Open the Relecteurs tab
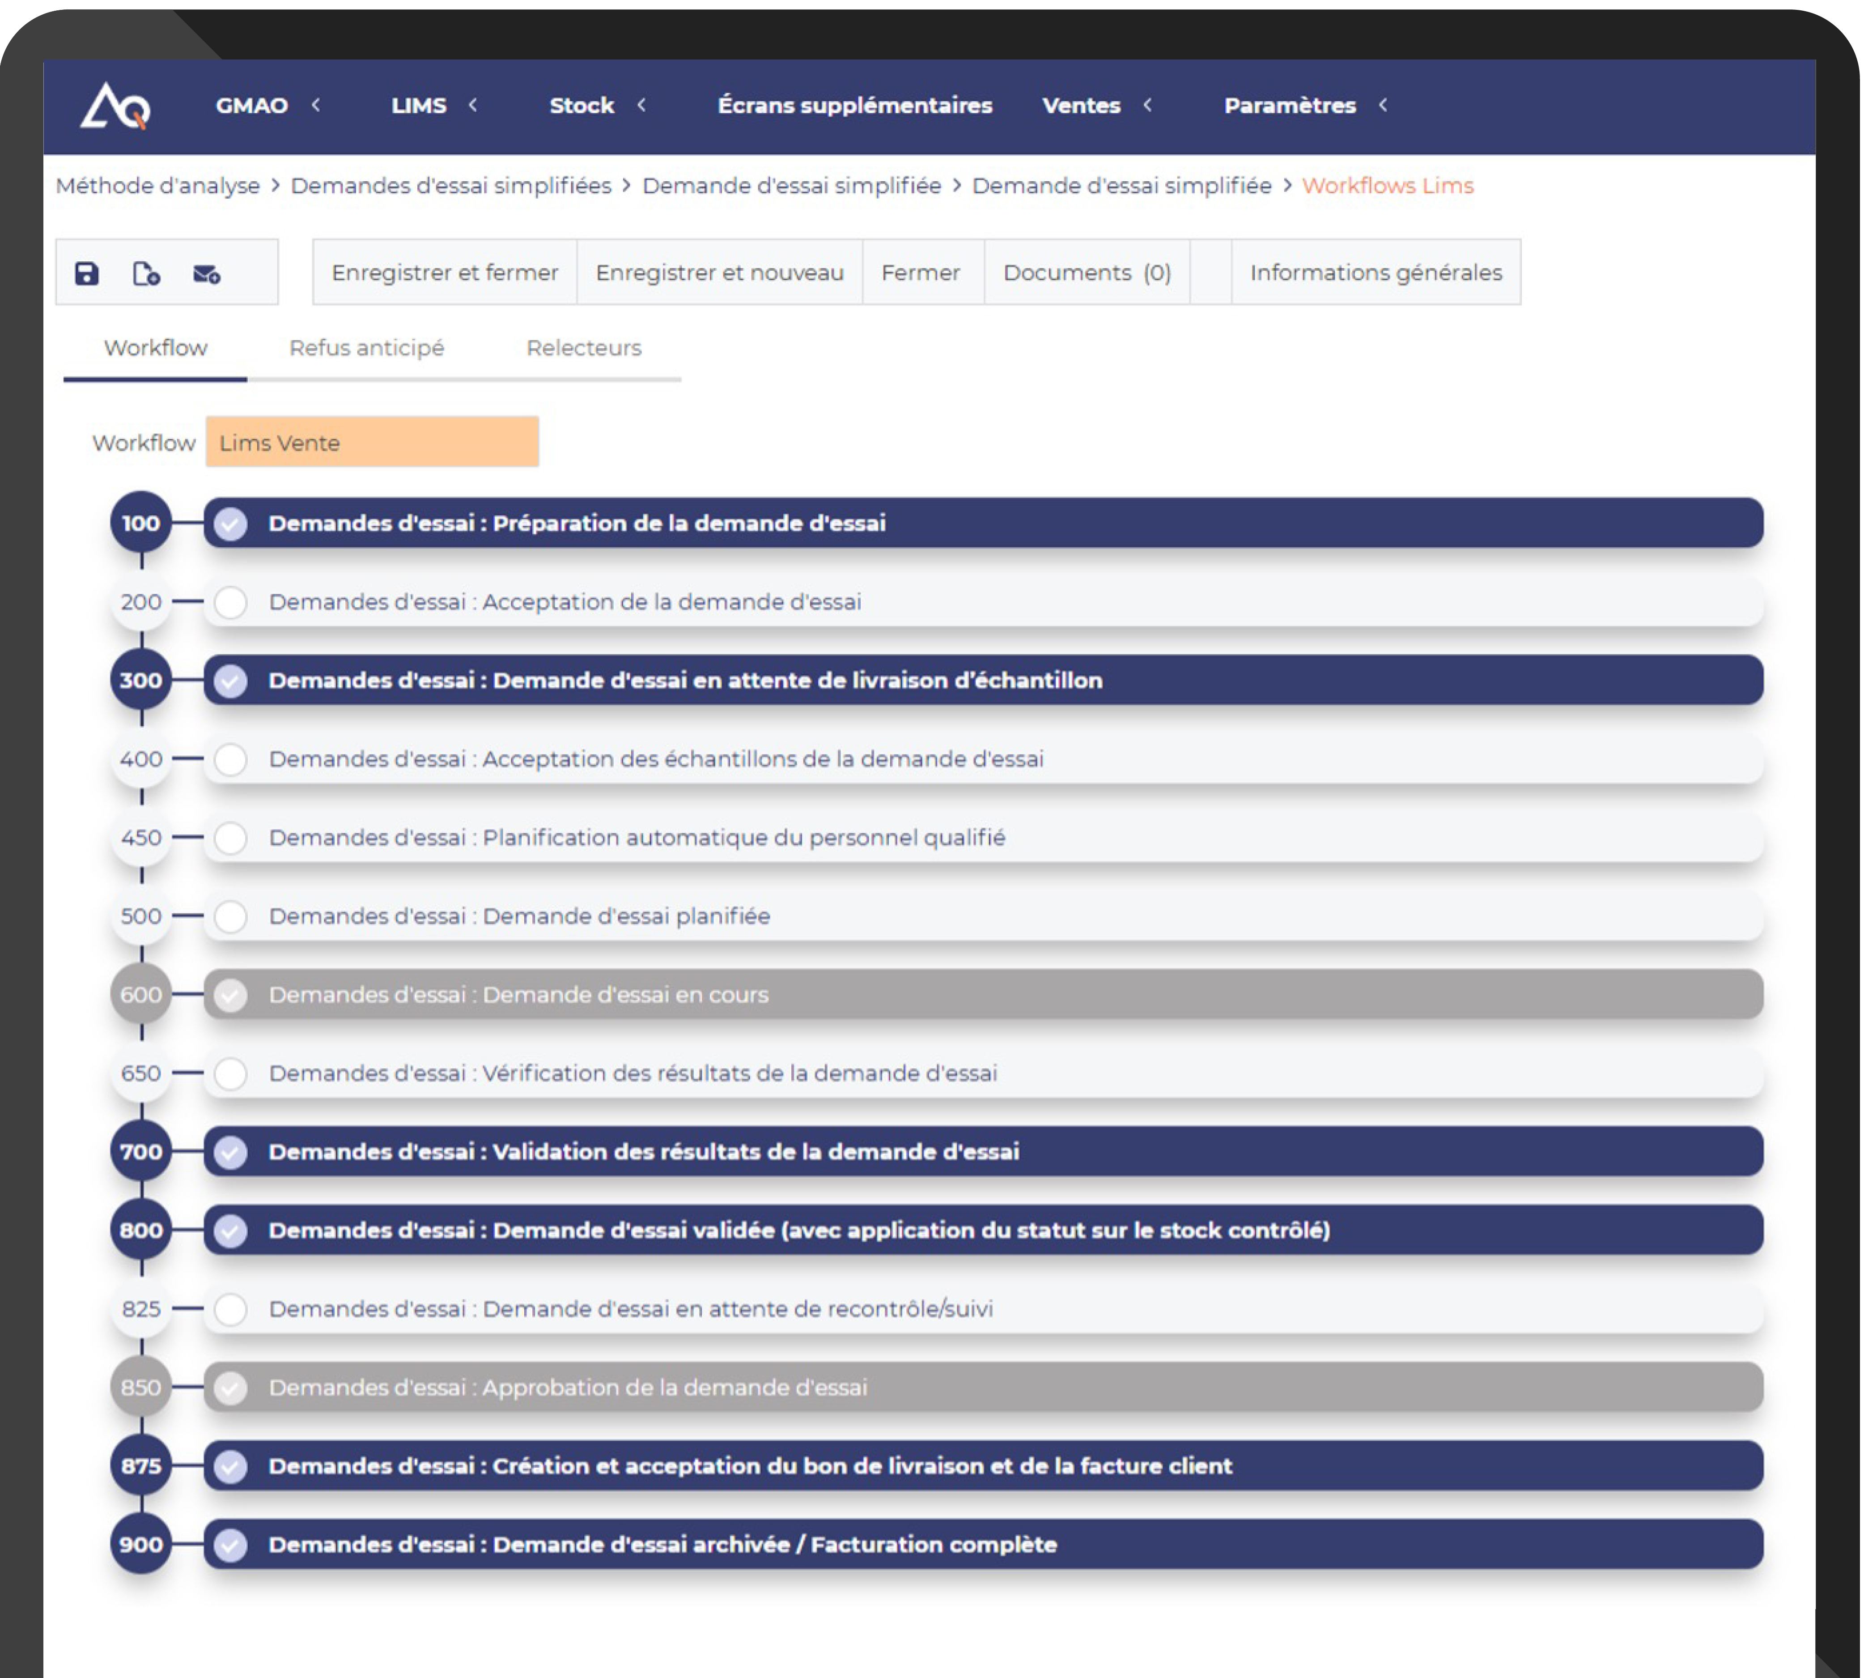This screenshot has width=1864, height=1678. tap(584, 349)
